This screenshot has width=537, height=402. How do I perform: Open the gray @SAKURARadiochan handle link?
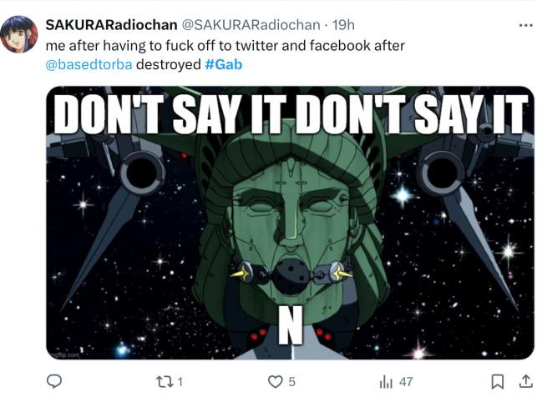click(251, 25)
